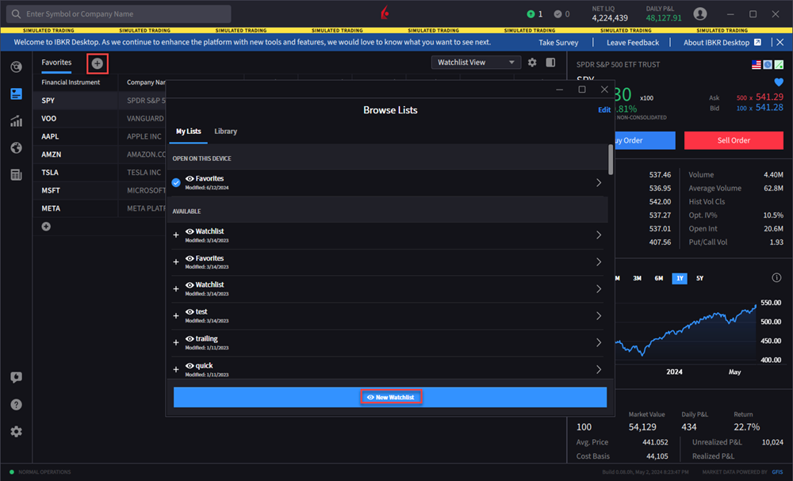The height and width of the screenshot is (481, 793).
Task: Select the TSLA row in watchlist
Action: point(99,172)
